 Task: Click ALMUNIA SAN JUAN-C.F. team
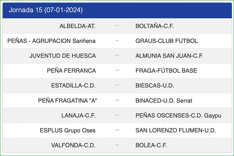(x=169, y=56)
